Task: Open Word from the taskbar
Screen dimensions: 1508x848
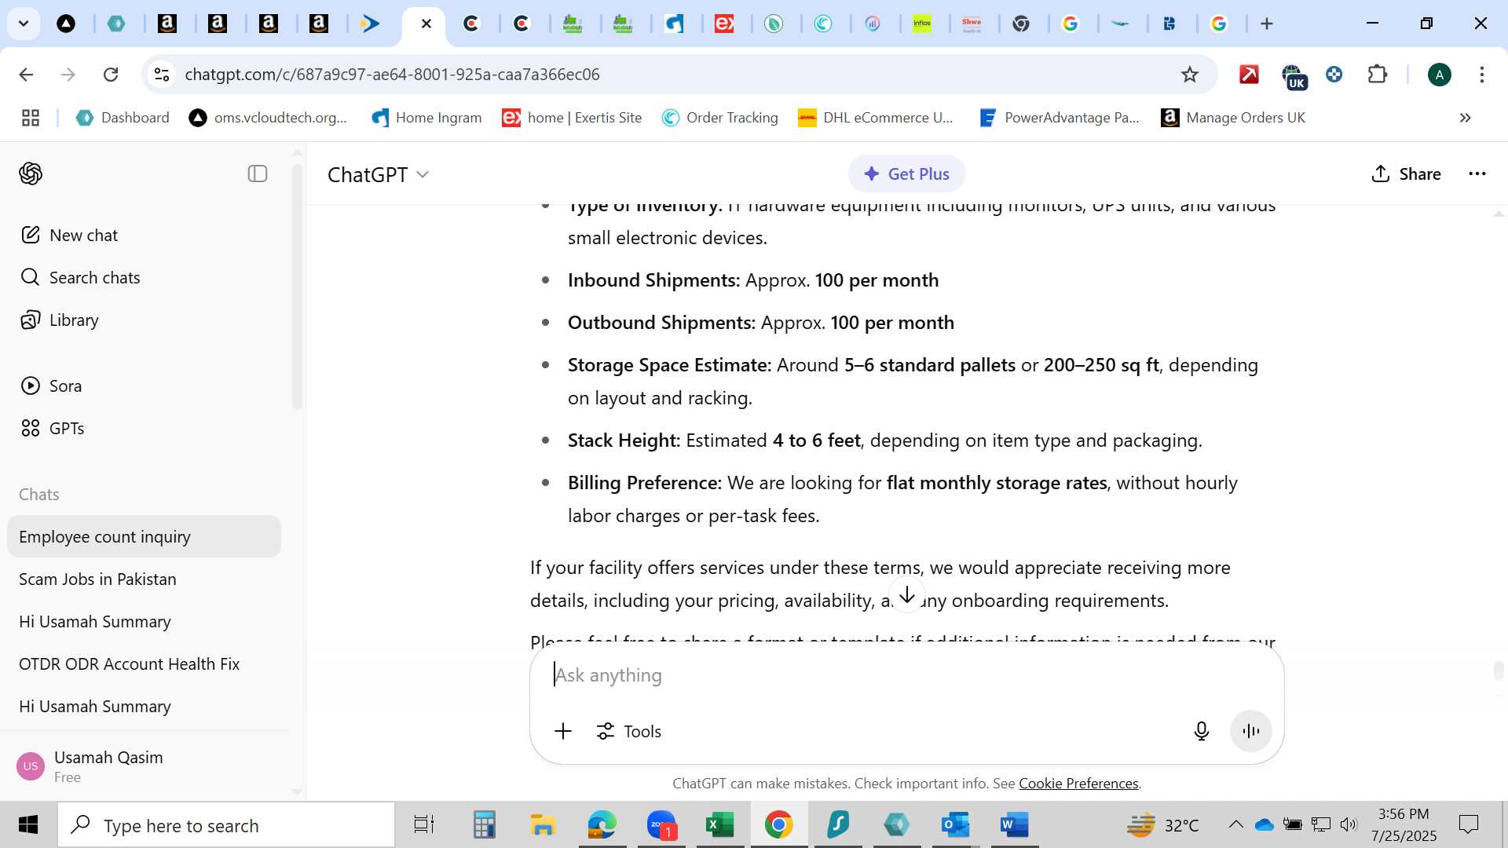Action: tap(1014, 824)
